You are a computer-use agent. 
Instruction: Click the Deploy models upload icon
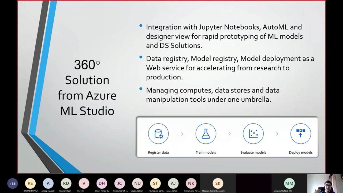click(301, 133)
